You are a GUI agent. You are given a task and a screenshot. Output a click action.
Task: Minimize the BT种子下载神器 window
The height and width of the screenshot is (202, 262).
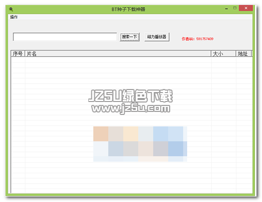point(227,8)
